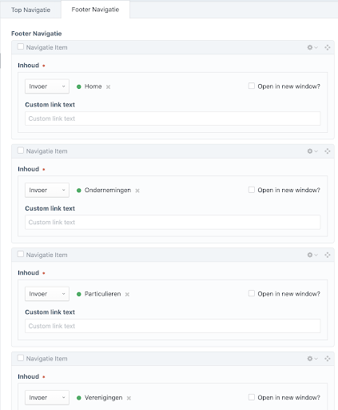Expand the Invoer dropdown for Verenigingen

(x=47, y=397)
